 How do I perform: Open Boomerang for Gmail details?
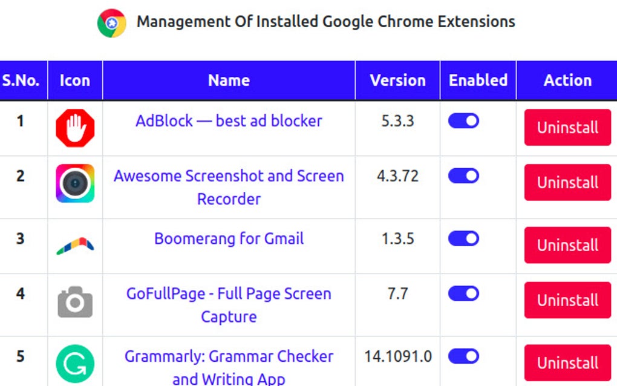228,238
